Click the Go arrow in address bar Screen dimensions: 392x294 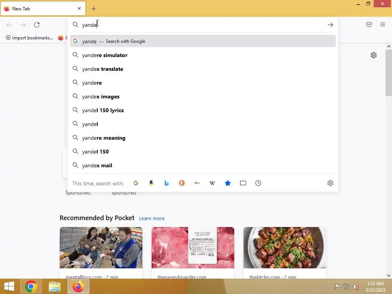pyautogui.click(x=330, y=25)
